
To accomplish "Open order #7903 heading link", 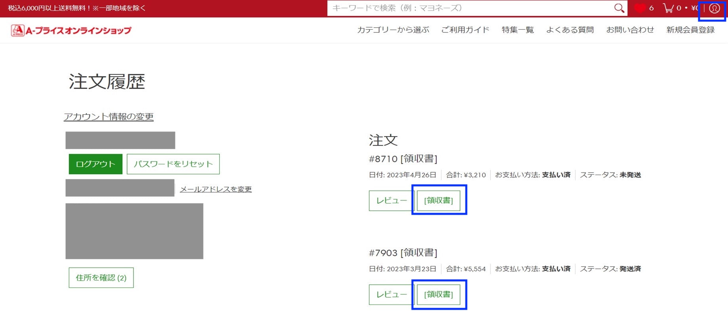I will 403,253.
